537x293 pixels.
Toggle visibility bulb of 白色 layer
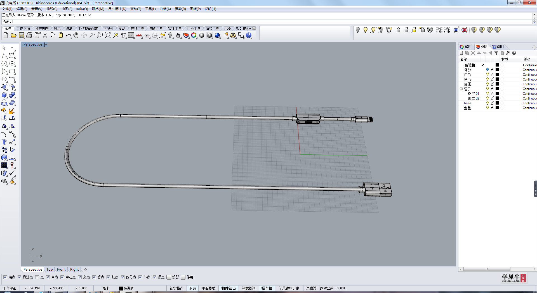coord(487,75)
